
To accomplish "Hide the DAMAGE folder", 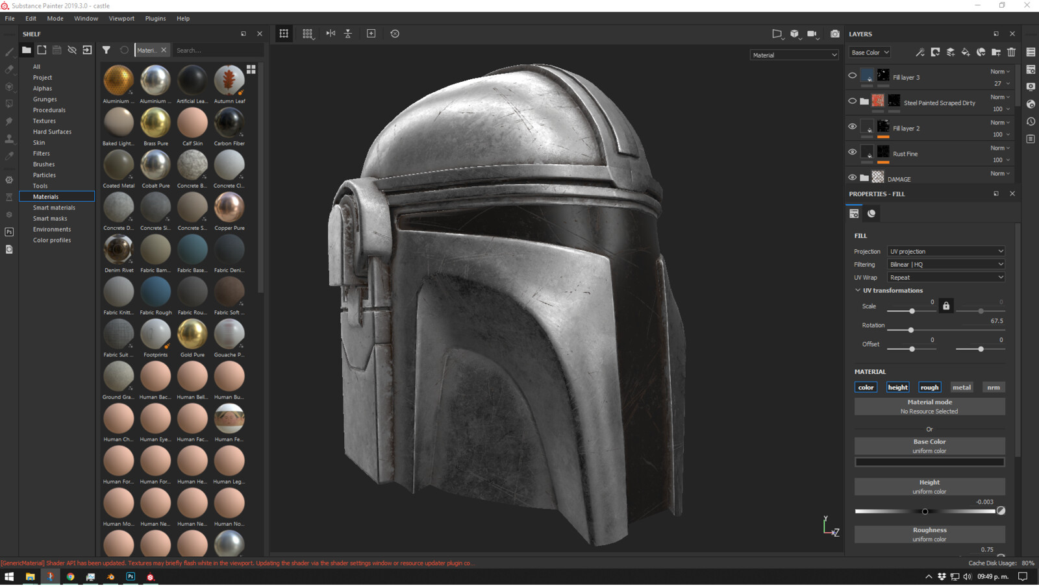I will 853,177.
